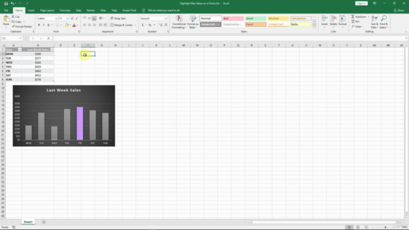Switch to the Power Pivot tab
This screenshot has height=230, width=409.
click(x=129, y=10)
